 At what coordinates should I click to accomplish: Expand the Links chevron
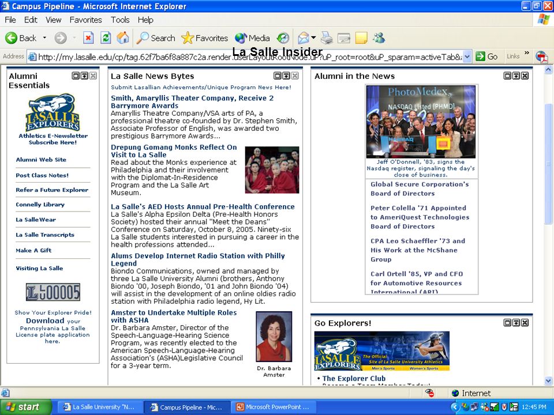[x=527, y=53]
